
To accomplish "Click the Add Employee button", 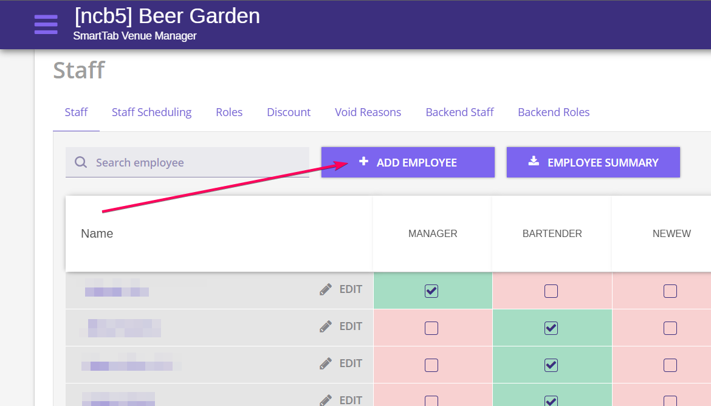I will [x=408, y=162].
